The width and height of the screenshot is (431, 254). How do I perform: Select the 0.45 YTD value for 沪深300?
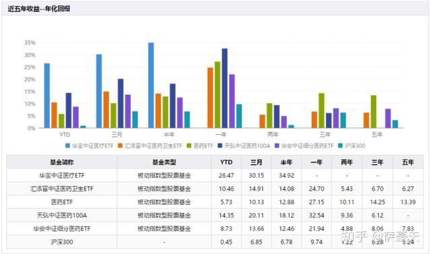(226, 242)
